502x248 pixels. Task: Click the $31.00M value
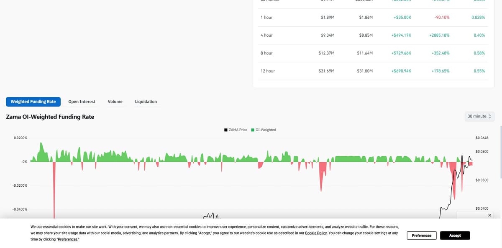click(365, 71)
